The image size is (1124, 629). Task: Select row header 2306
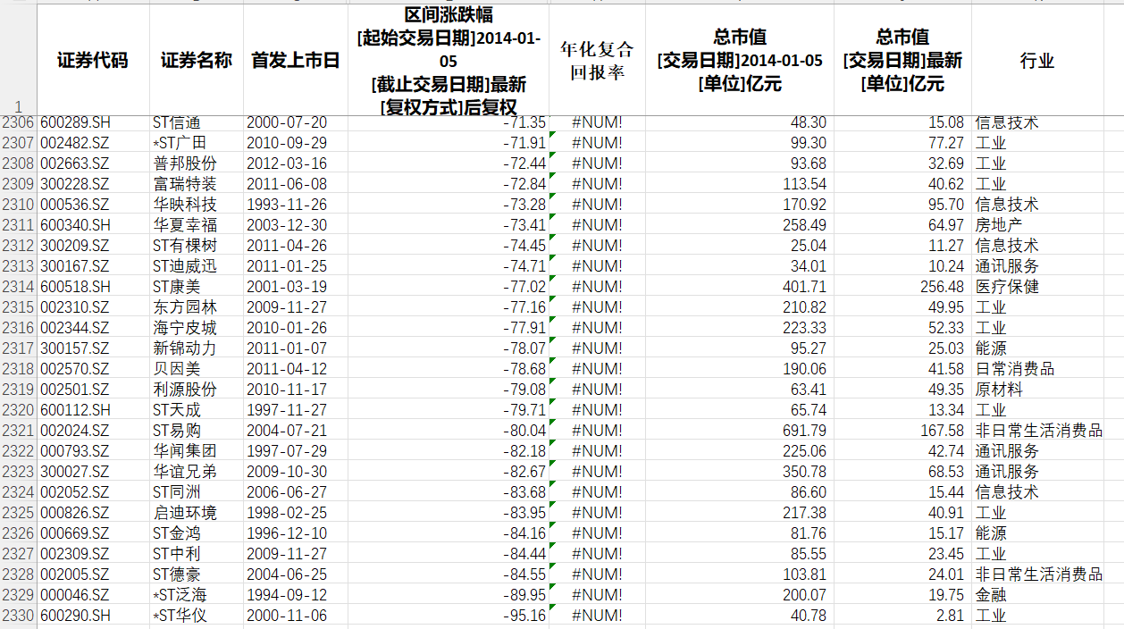(x=18, y=122)
